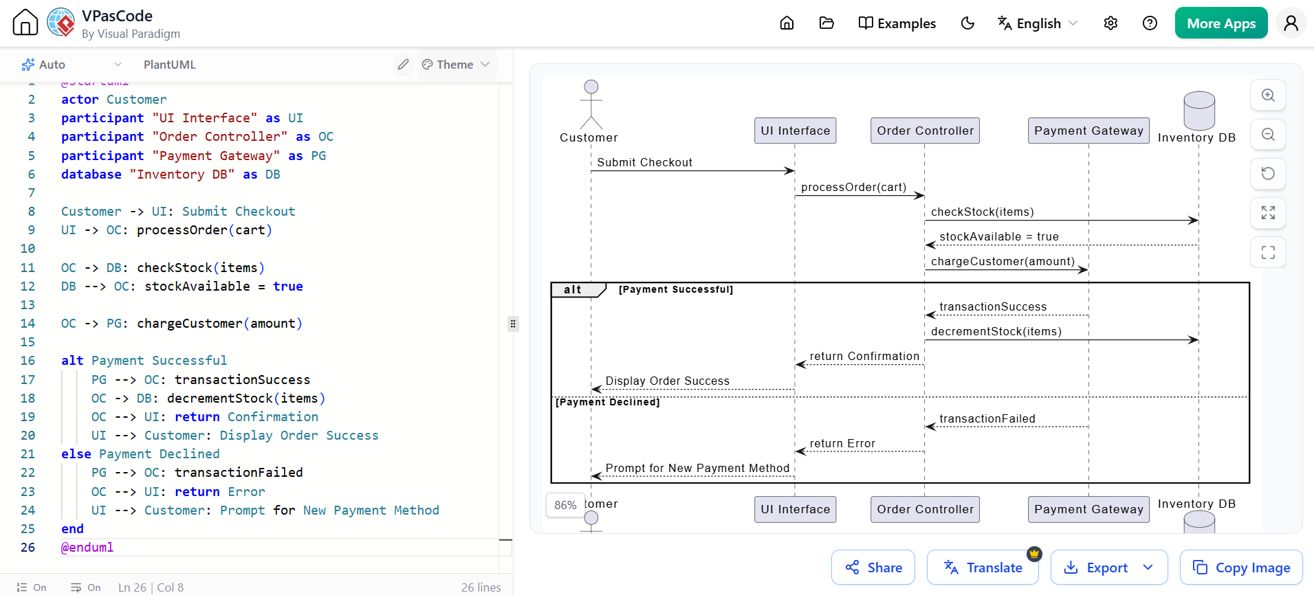The image size is (1314, 595).
Task: Enter fullscreen with the corner brackets icon
Action: [1268, 252]
